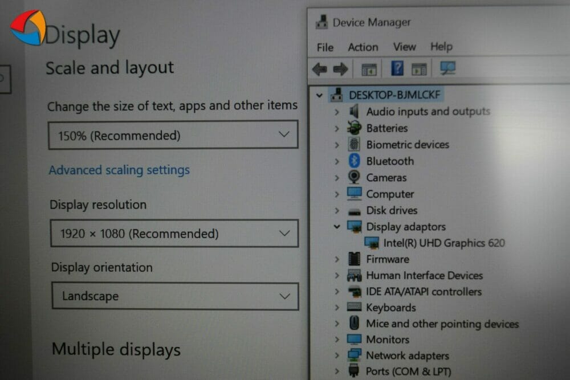The image size is (570, 380).
Task: Select the IDE ATA/ATAPI controllers label
Action: 424,291
